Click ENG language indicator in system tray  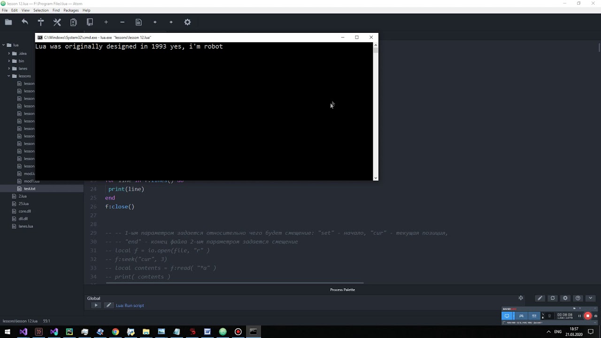[558, 332]
